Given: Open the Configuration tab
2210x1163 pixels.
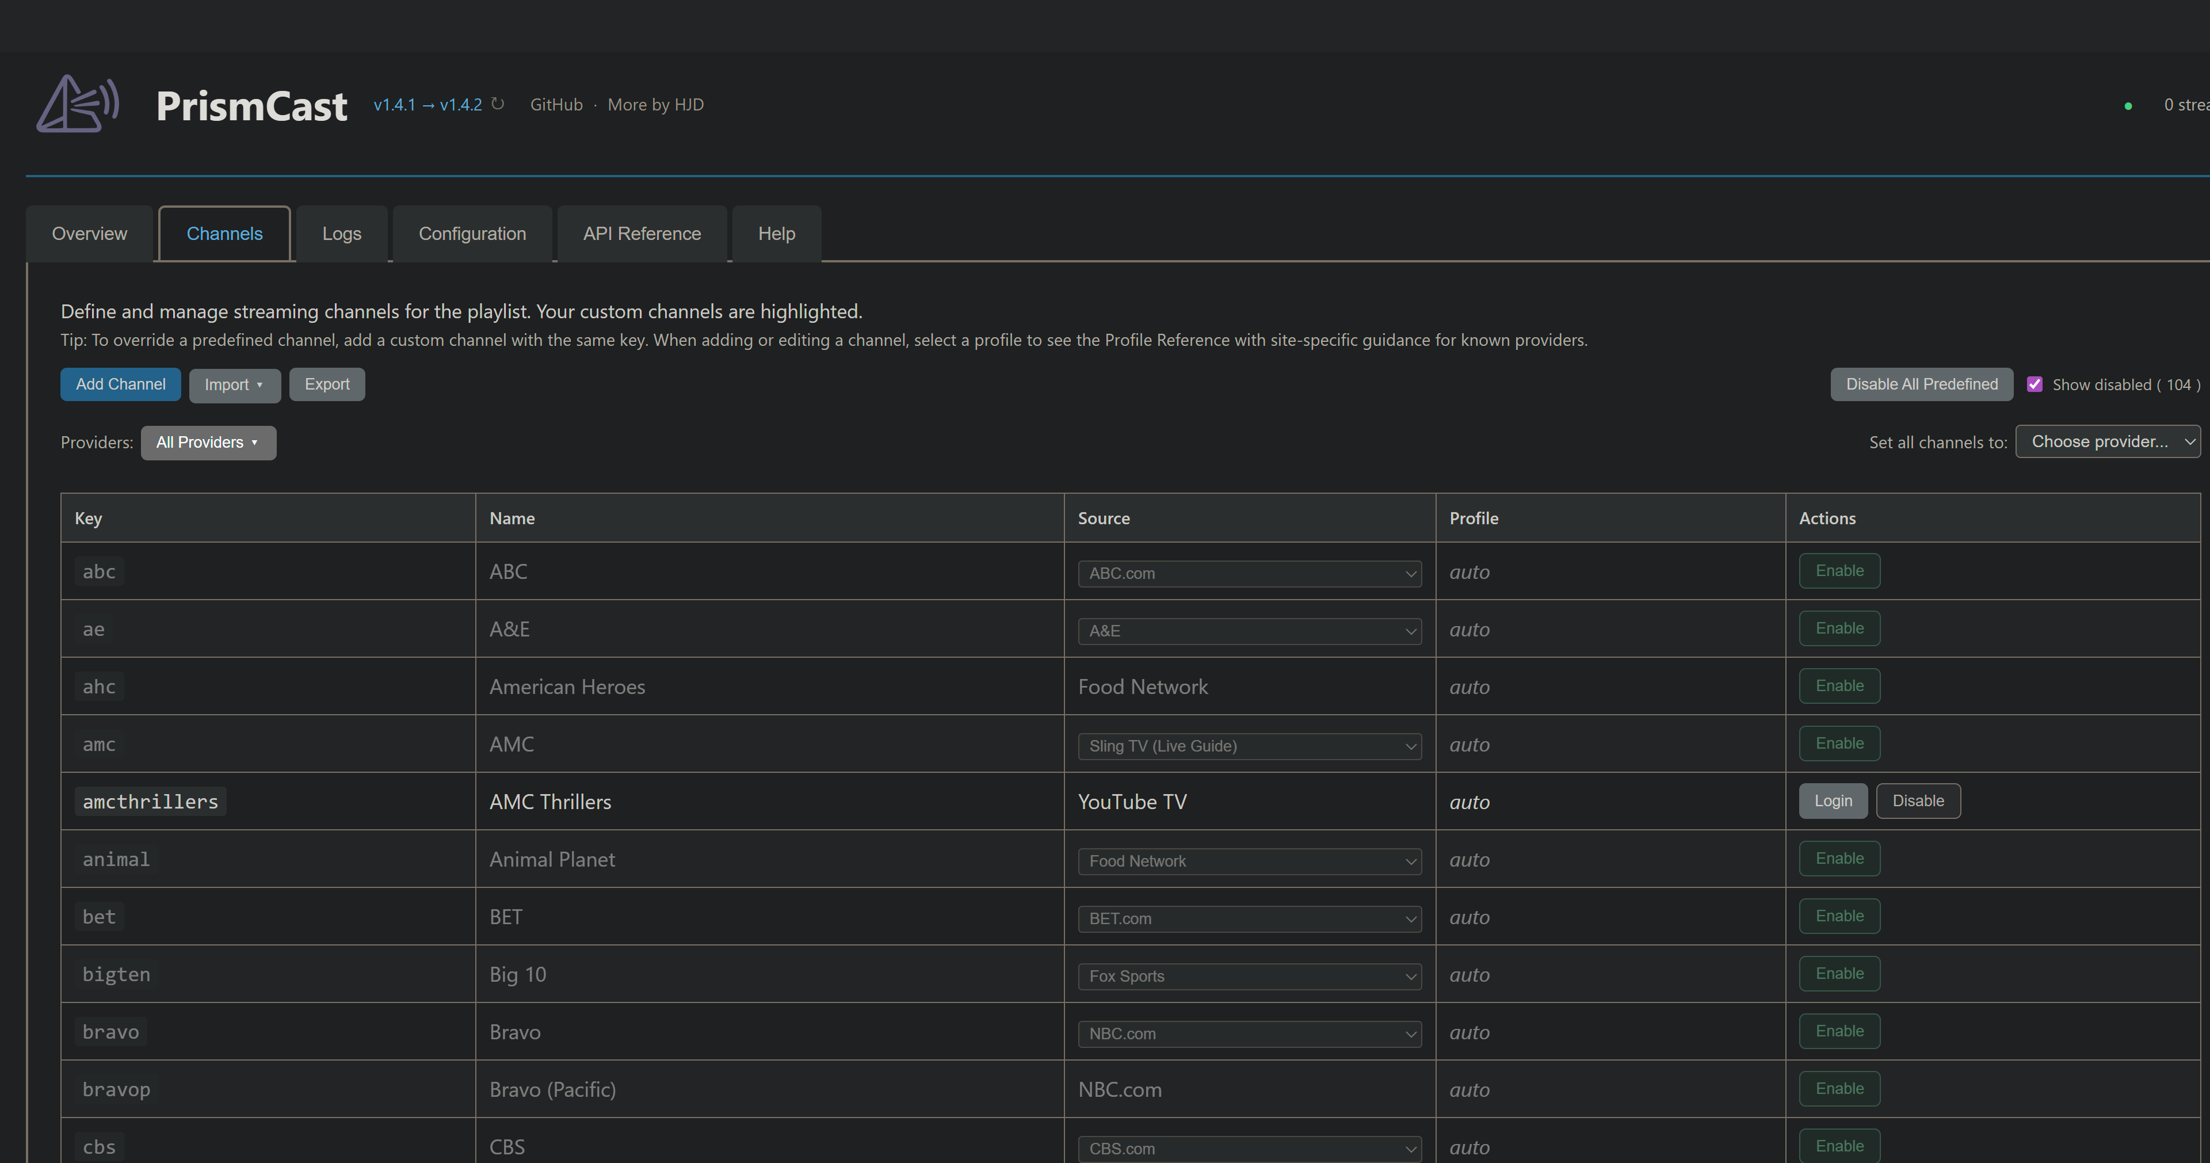Looking at the screenshot, I should pos(472,234).
